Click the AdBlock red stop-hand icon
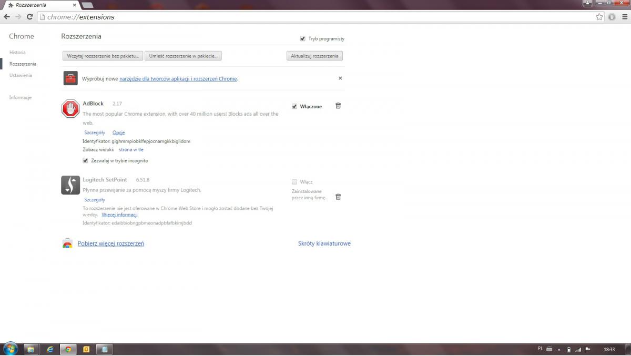This screenshot has width=631, height=356. coord(70,109)
